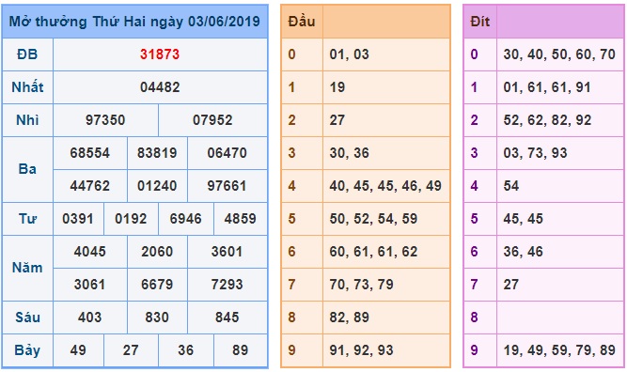Select the Tư prize number 0391
The width and height of the screenshot is (627, 372).
78,219
